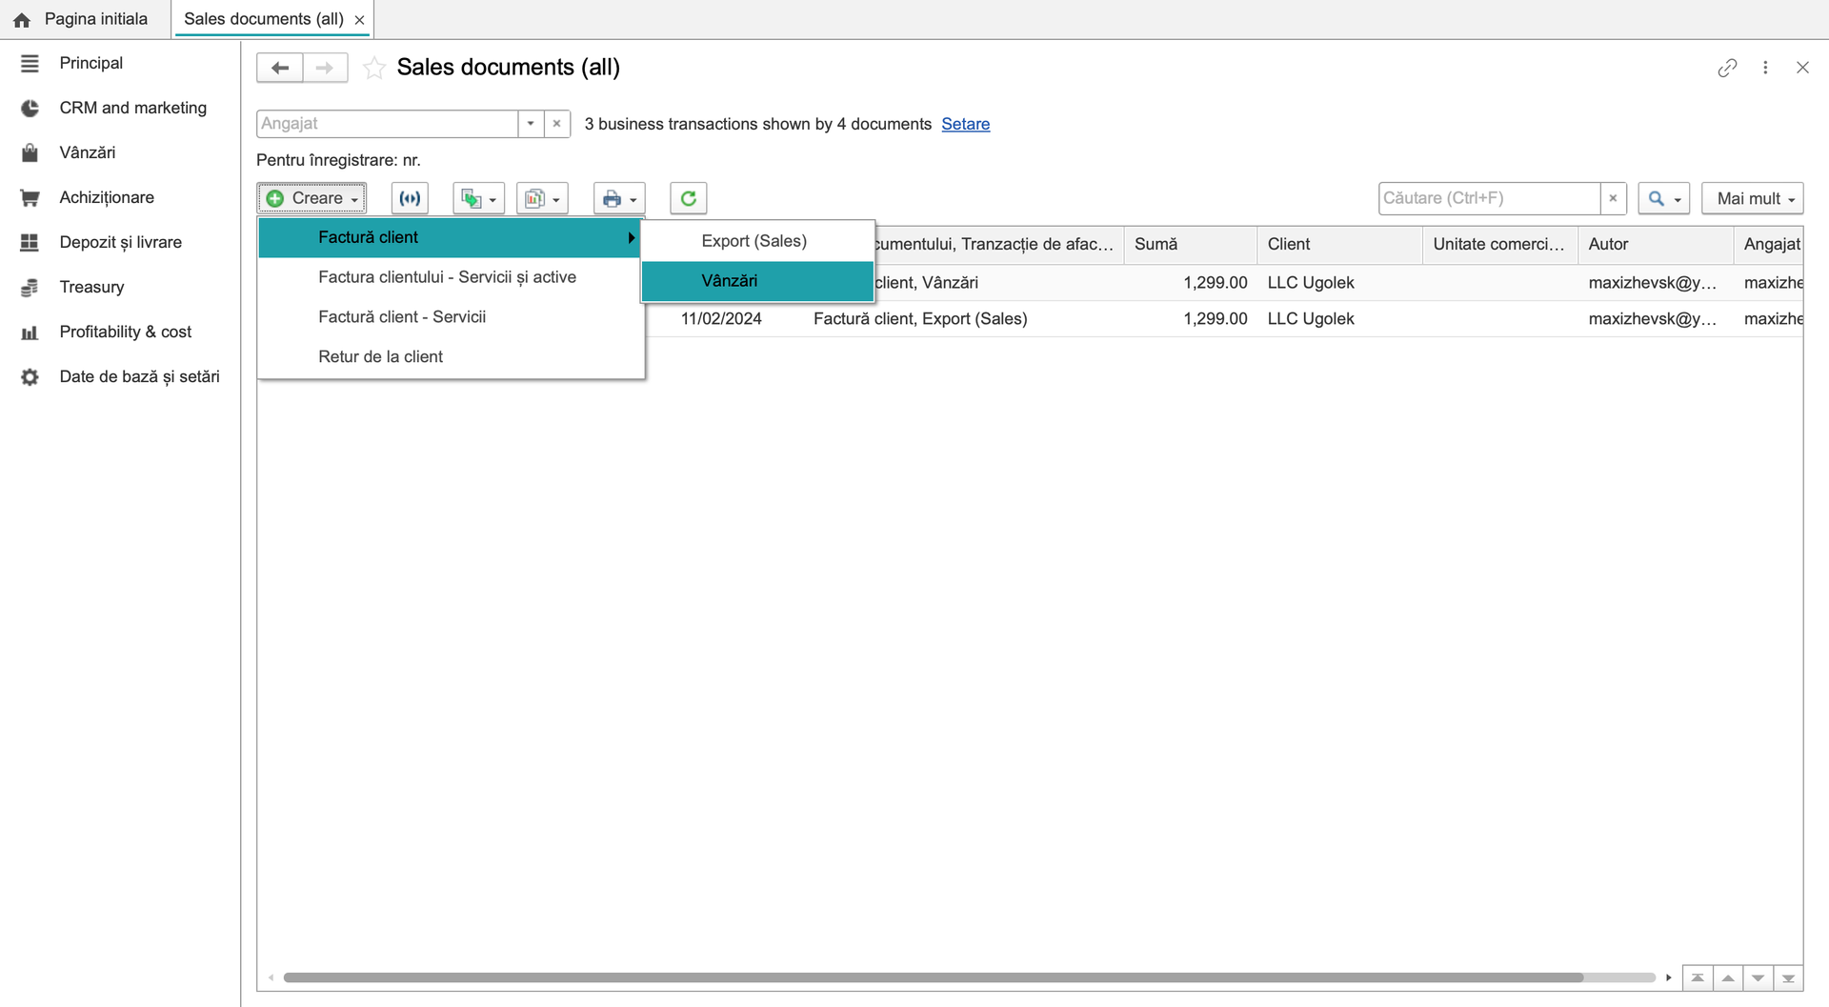Sort by the Sumă column header
Screen dimensions: 1829x1007
(1190, 244)
